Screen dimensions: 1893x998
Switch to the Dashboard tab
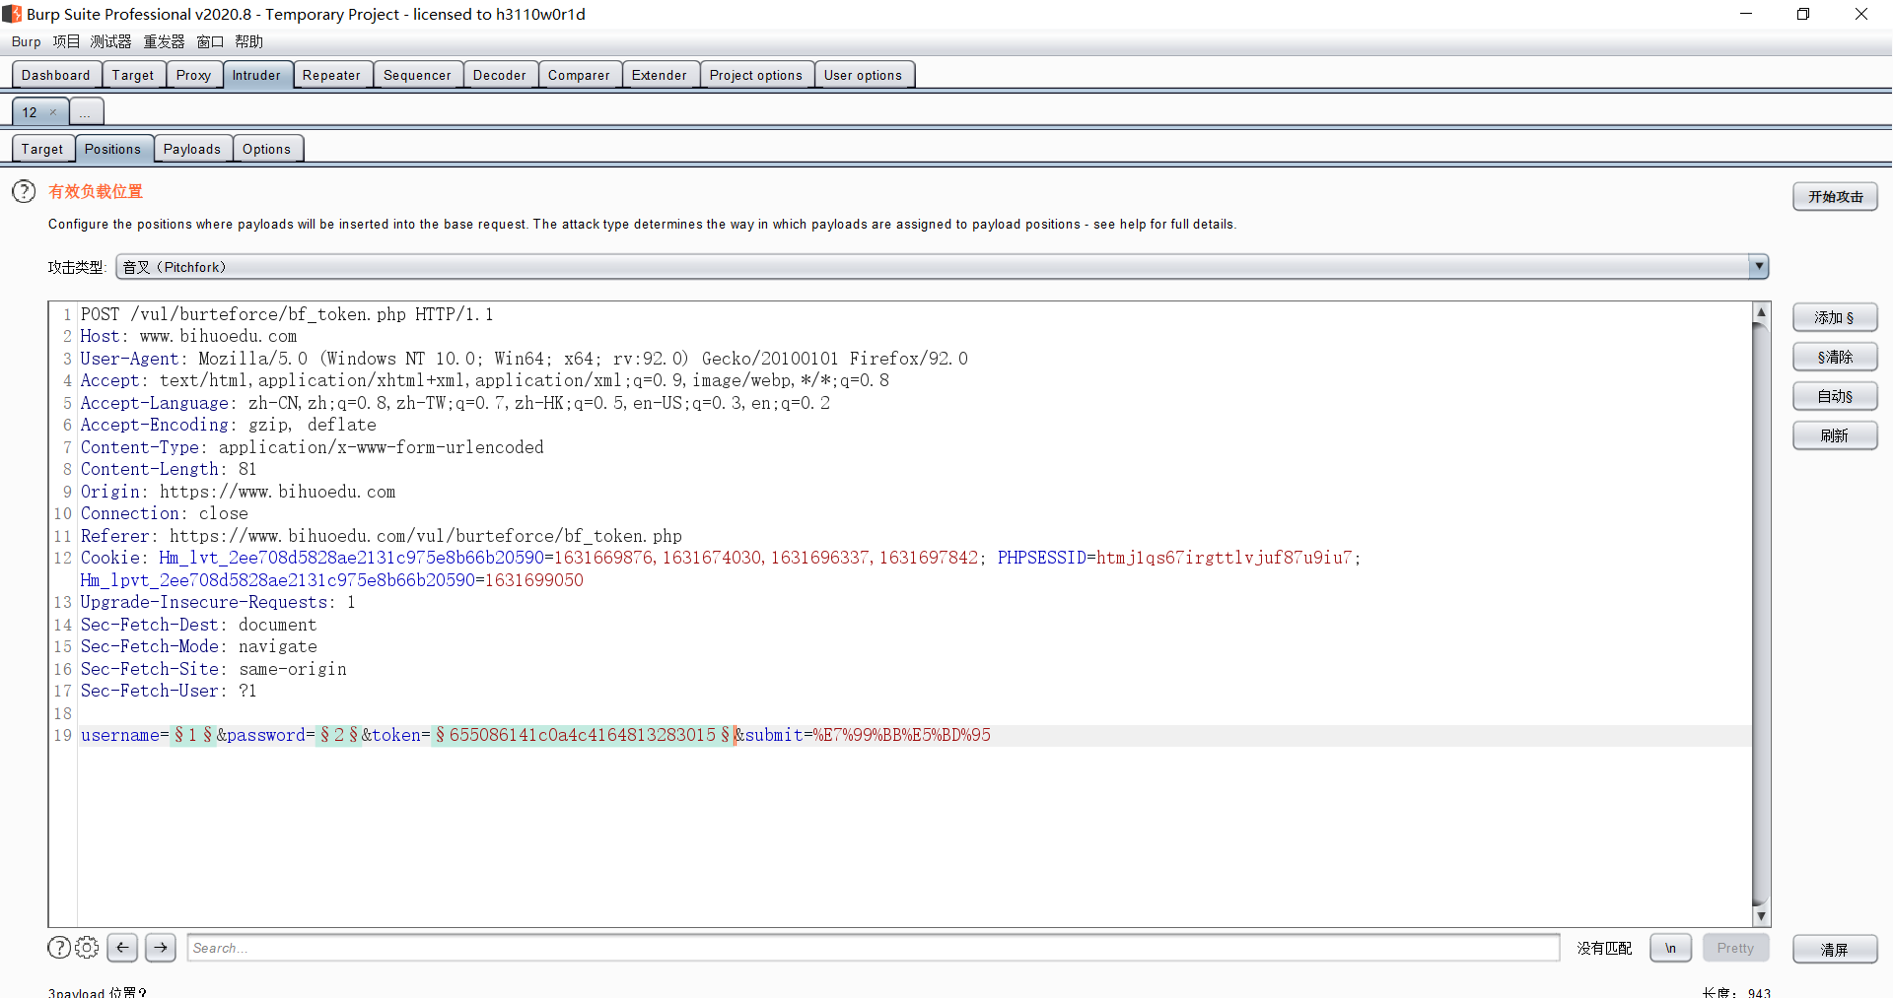click(x=56, y=75)
